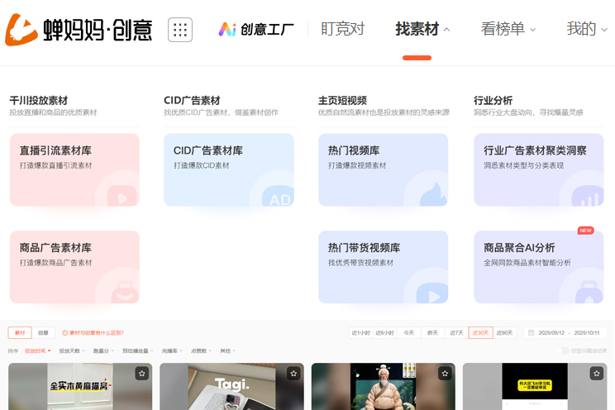Select the 近7天 time range tab

pos(455,333)
